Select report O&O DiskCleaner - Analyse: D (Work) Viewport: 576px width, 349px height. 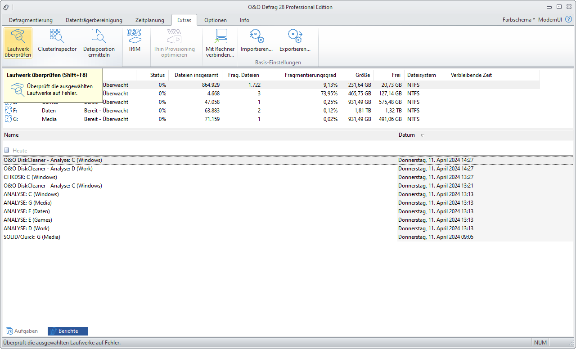pos(288,169)
